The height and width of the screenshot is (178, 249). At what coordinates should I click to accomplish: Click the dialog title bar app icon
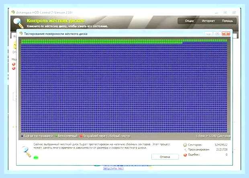(21, 33)
